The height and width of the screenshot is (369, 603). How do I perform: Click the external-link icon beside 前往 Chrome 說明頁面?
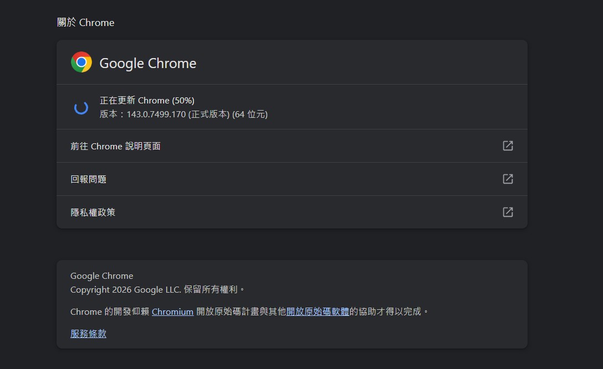click(507, 145)
